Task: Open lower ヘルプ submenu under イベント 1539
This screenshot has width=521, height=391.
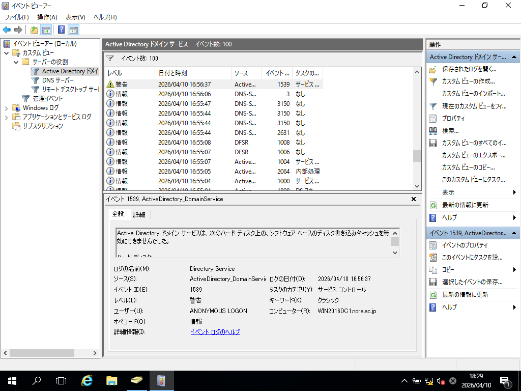Action: [473, 308]
